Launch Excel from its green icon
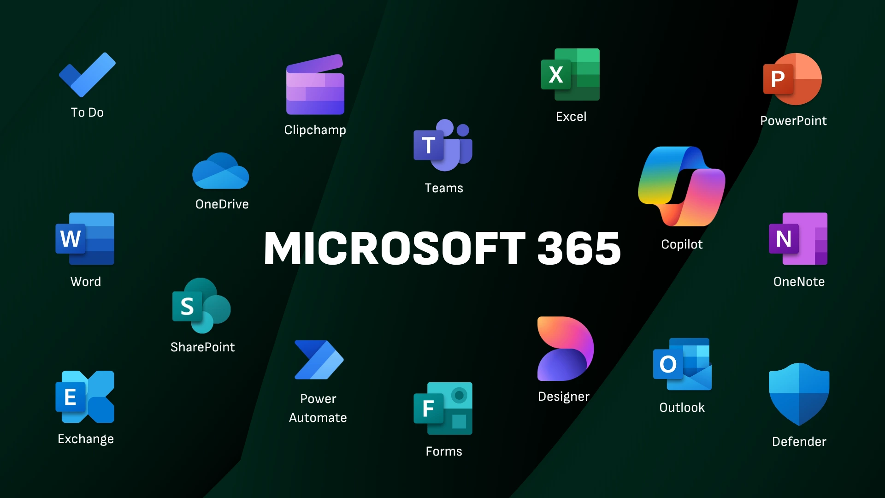The height and width of the screenshot is (498, 885). click(571, 75)
